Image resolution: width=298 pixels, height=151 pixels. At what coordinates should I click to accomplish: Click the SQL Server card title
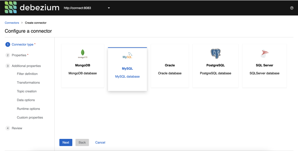point(264,65)
